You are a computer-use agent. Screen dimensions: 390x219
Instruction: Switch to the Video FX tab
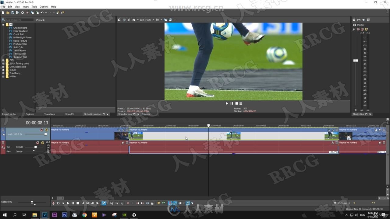click(69, 114)
